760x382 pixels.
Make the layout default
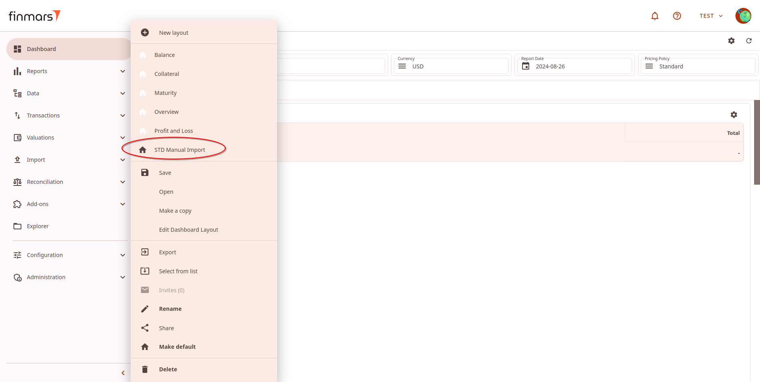204,347
